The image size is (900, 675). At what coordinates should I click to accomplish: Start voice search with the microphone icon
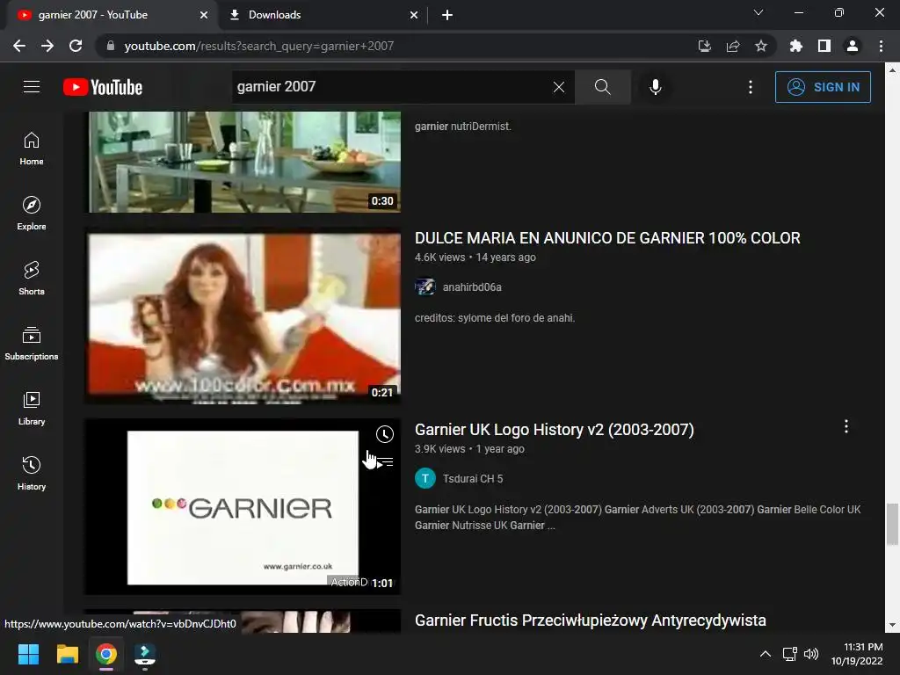tap(656, 87)
